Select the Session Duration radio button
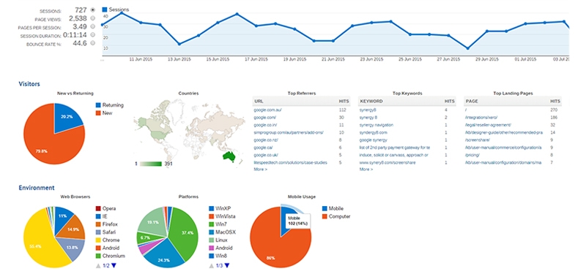Image resolution: width=586 pixels, height=274 pixels. pos(93,34)
